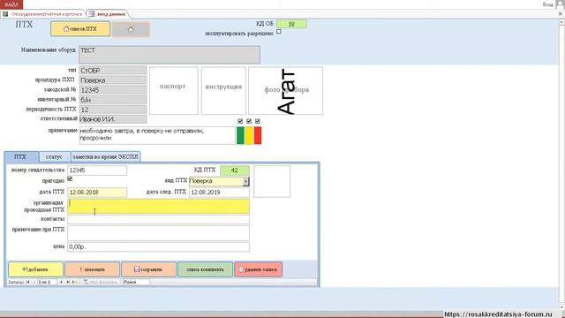This screenshot has height=318, width=565.
Task: Click the 'дата ПТХ' field 12.08.2018
Action: pyautogui.click(x=97, y=193)
